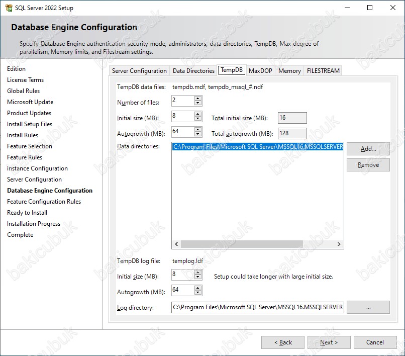Decrease the Number of files spinner

[x=198, y=103]
